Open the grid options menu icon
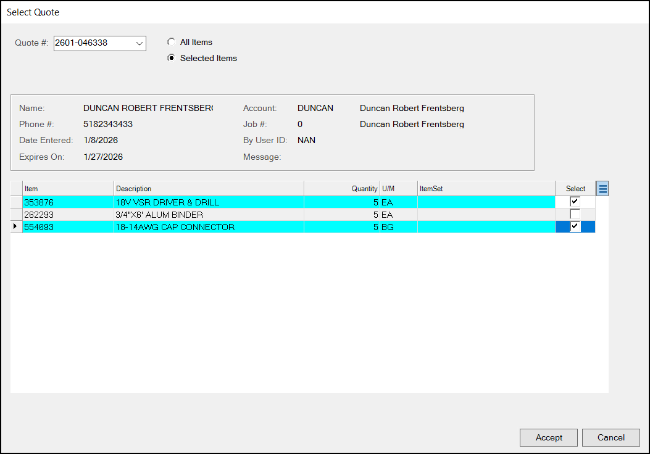 coord(602,188)
